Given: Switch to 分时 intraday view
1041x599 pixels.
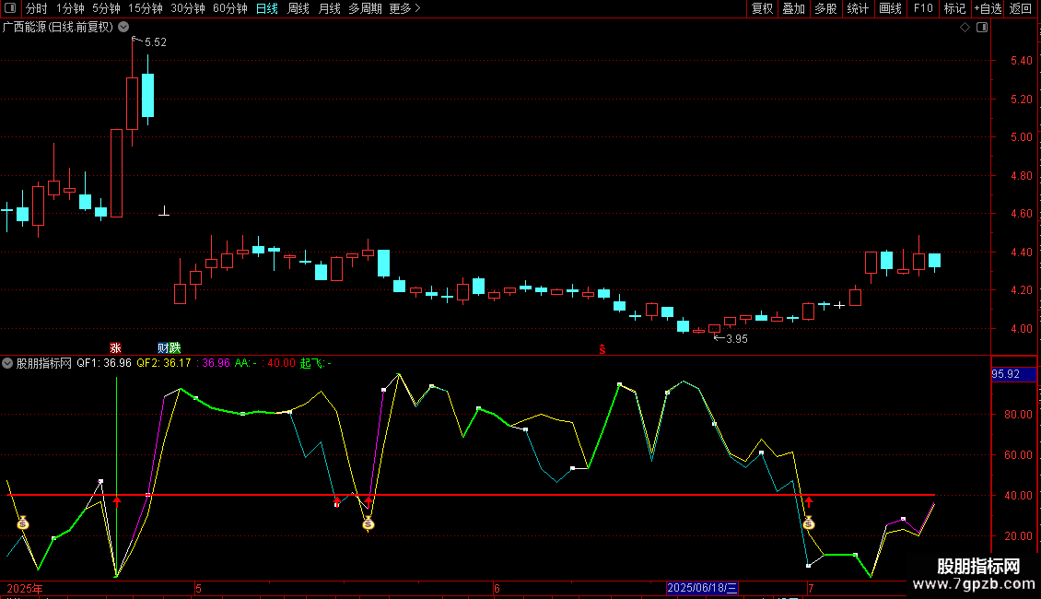Looking at the screenshot, I should coord(37,8).
